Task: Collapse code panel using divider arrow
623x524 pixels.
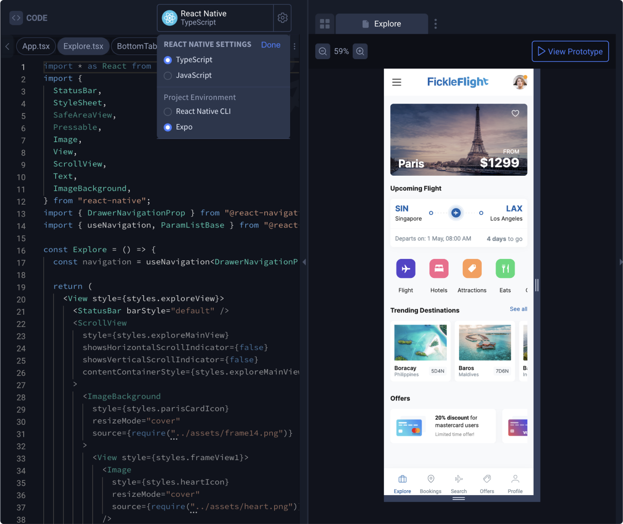Action: pyautogui.click(x=304, y=262)
